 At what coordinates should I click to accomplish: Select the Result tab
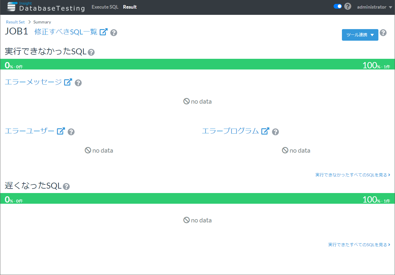[130, 7]
